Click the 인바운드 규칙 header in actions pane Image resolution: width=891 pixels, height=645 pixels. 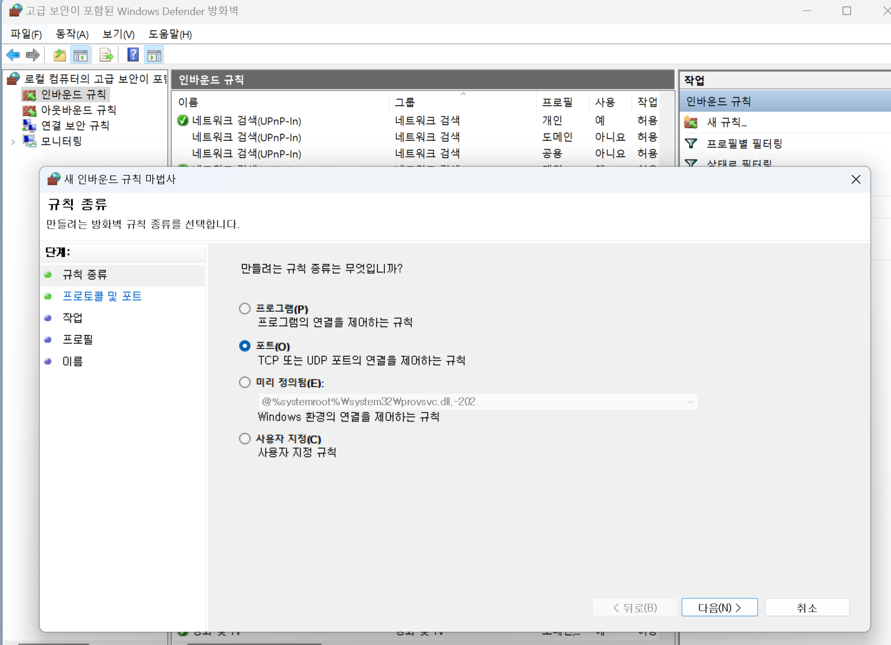click(x=785, y=101)
